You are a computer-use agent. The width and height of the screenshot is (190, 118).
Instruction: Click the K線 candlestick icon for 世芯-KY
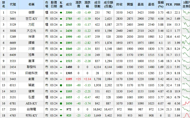click(61, 19)
